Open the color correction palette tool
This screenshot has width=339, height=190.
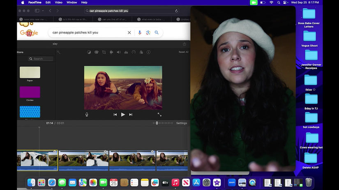coord(96,52)
